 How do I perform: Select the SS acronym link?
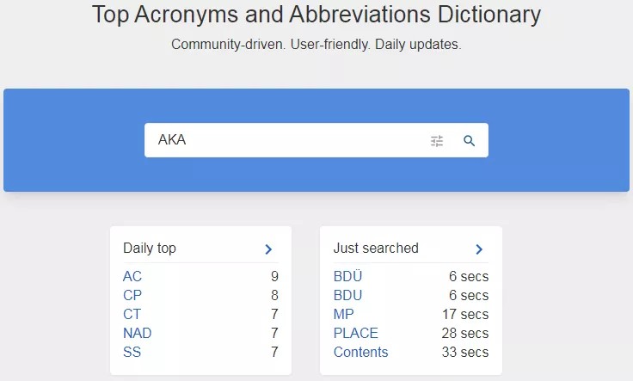tap(132, 353)
